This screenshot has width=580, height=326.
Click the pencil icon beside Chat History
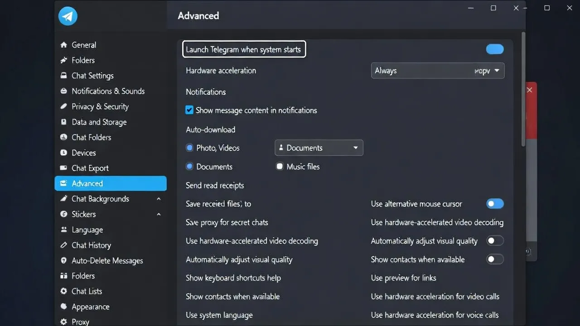(63, 245)
